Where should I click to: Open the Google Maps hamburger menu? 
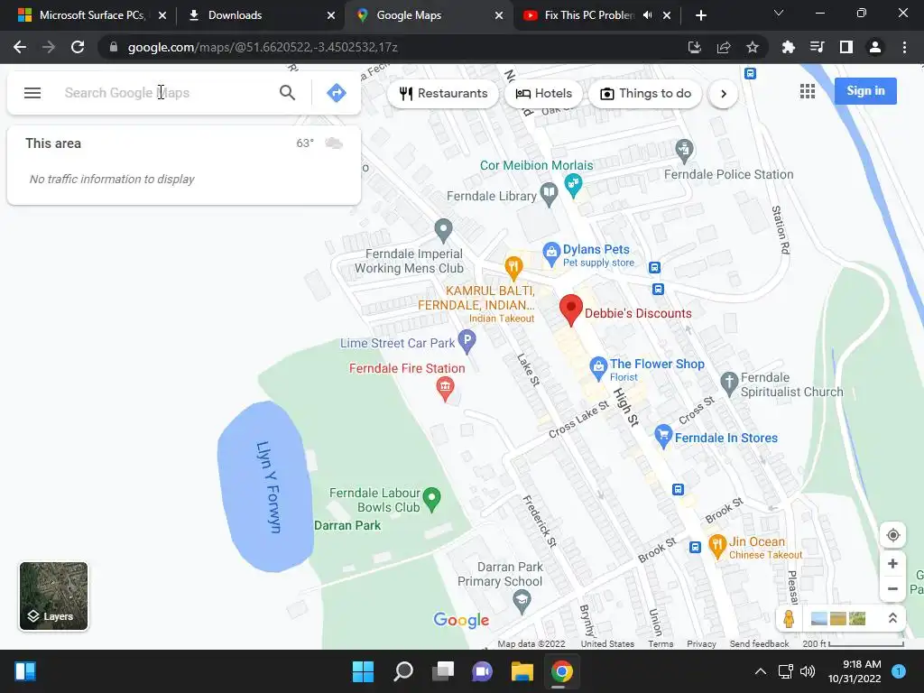click(32, 93)
